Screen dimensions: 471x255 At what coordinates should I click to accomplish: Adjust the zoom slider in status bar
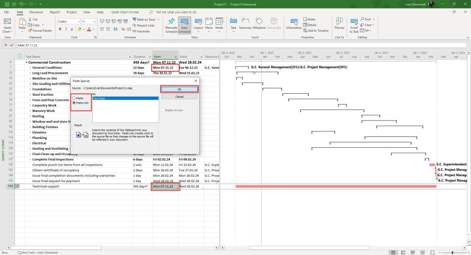pyautogui.click(x=452, y=253)
